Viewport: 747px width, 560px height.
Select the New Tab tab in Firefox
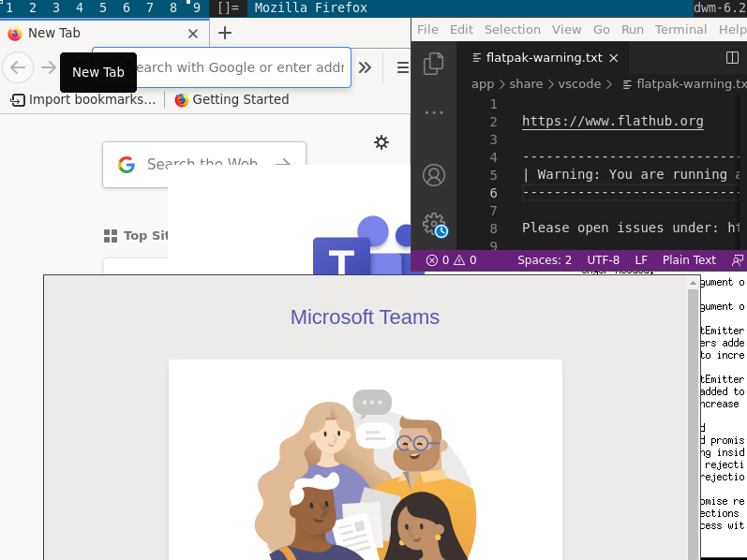104,33
